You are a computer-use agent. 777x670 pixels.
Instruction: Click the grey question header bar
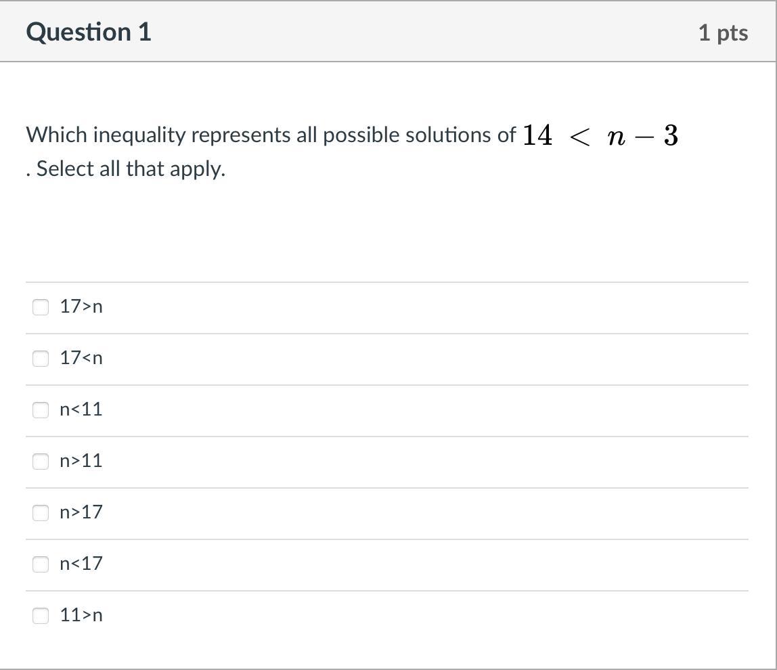(406, 32)
